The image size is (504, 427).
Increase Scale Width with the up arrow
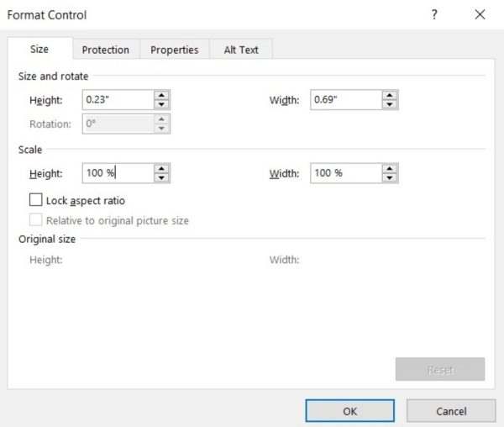point(390,169)
